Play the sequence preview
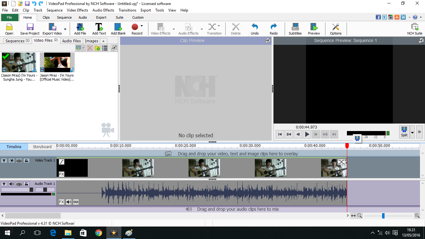 click(x=307, y=134)
